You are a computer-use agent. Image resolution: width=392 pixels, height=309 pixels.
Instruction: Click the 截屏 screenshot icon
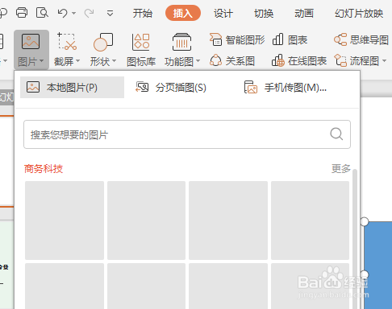click(67, 42)
